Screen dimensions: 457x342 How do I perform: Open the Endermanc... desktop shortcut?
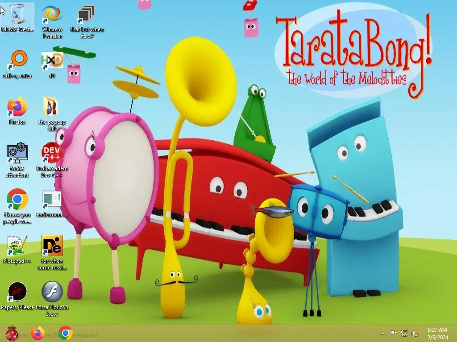tap(52, 204)
